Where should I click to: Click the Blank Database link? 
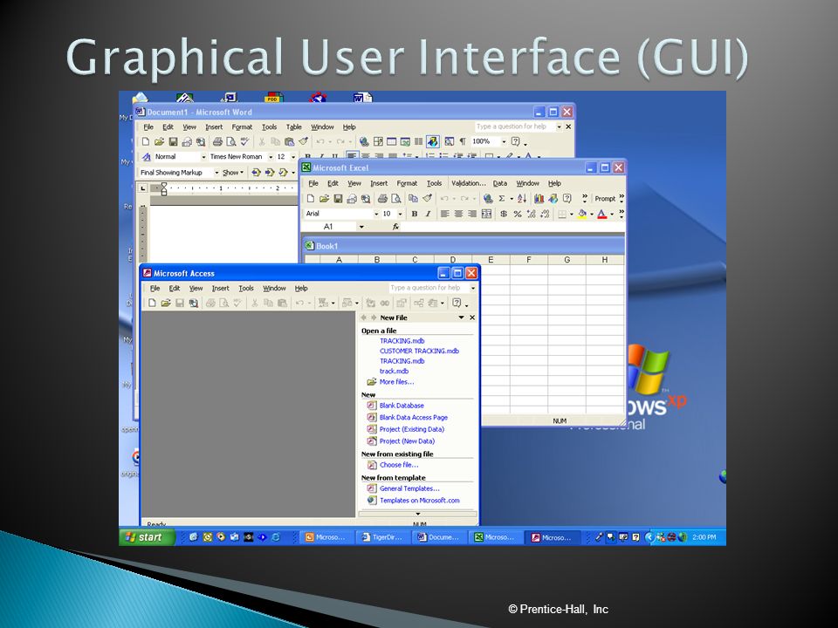[402, 406]
